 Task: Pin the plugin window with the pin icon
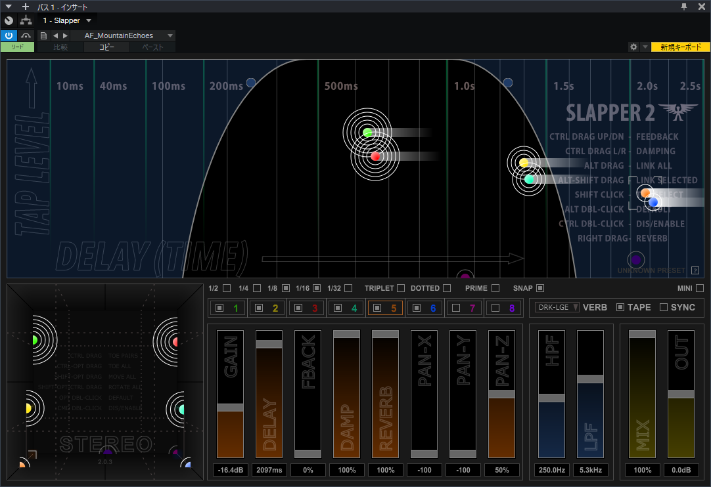click(x=684, y=7)
